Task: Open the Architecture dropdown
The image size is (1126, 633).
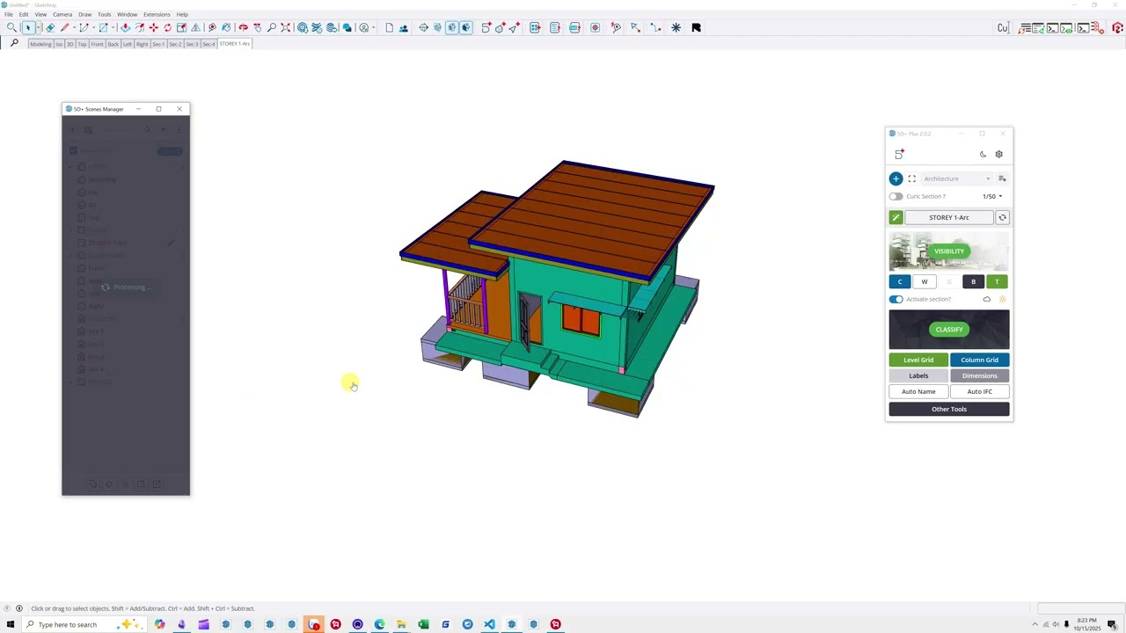Action: pyautogui.click(x=957, y=178)
